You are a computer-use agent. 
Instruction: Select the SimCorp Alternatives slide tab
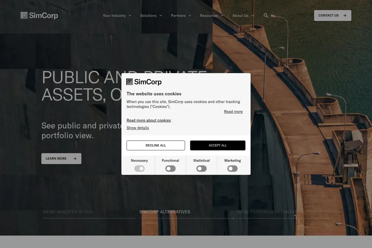click(x=165, y=212)
